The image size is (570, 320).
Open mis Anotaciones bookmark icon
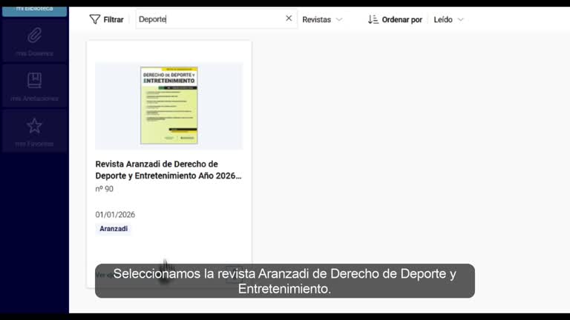point(35,80)
